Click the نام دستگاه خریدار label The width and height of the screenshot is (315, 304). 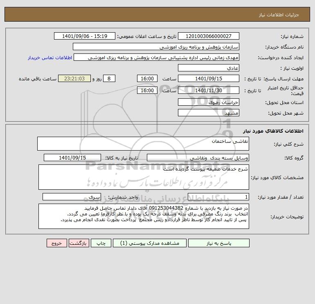pyautogui.click(x=284, y=47)
